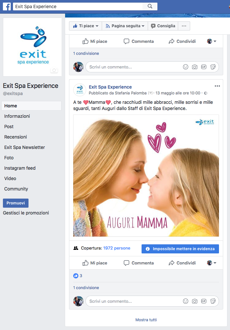Click the camera icon on the profile picture

point(54,70)
